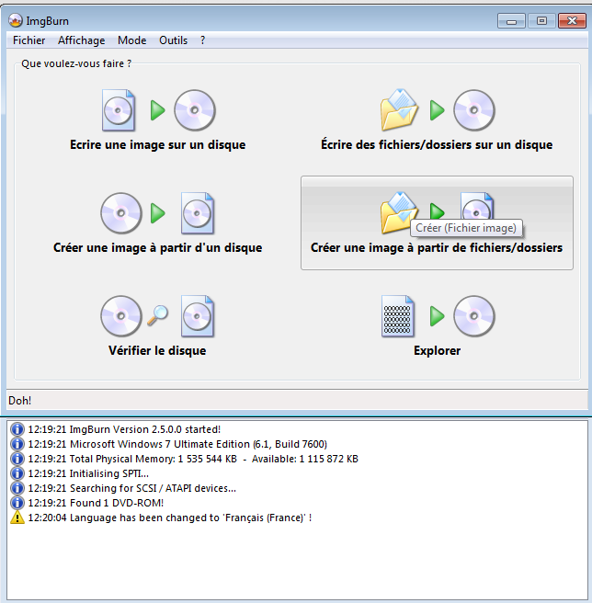Click 'Créer une image à partir de fichiers/dossiers' label
Screen dimensions: 592x603
pos(437,247)
